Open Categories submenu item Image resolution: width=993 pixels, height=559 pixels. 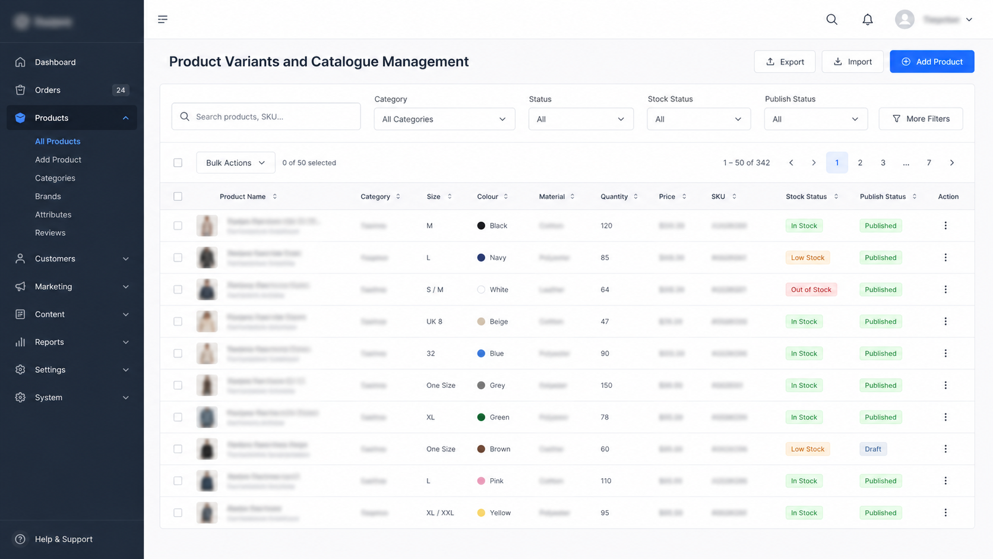[55, 178]
